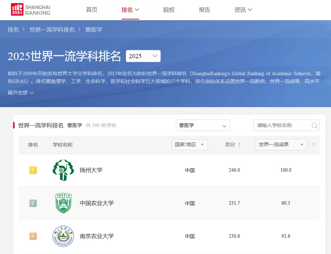Image resolution: width=331 pixels, height=254 pixels.
Task: Expand the 排名 navigation menu
Action: pyautogui.click(x=130, y=10)
